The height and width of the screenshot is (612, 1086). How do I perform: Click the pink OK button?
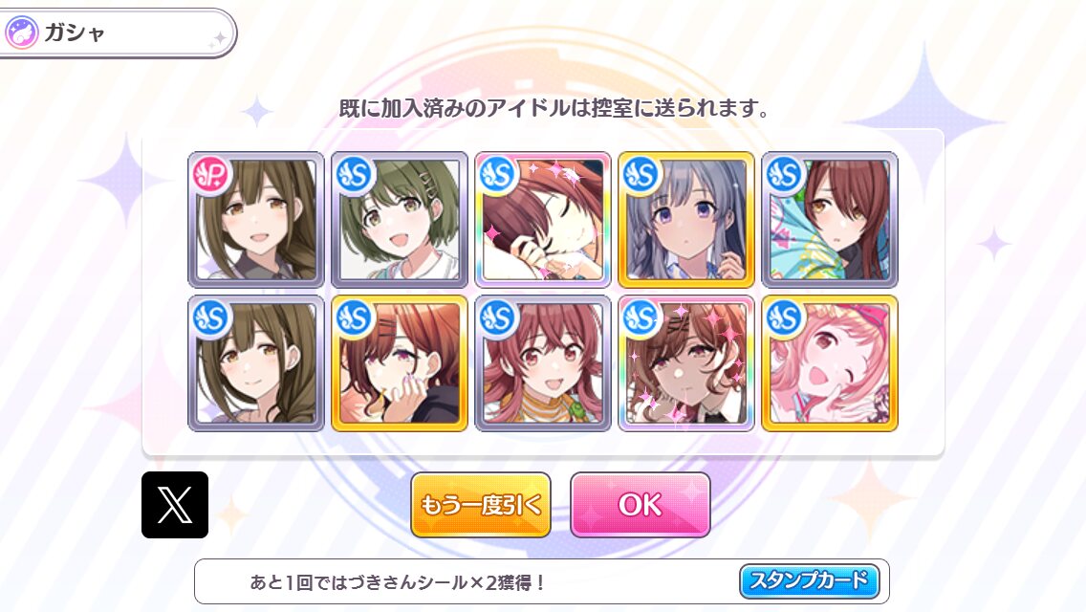coord(640,505)
